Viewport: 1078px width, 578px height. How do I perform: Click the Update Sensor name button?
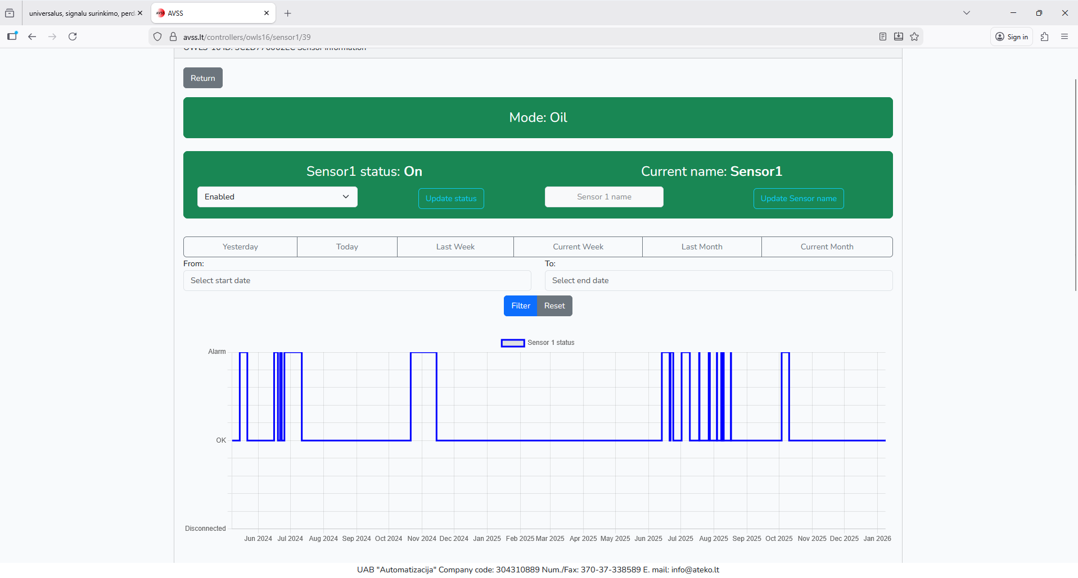click(798, 198)
